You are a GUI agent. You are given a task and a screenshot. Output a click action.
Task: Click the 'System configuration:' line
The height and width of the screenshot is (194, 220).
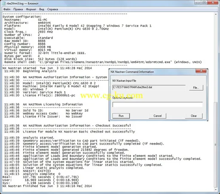(x=22, y=17)
